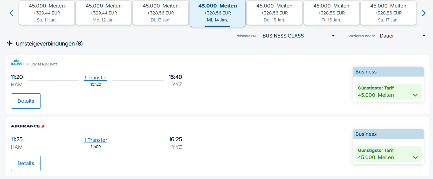
Task: Switch to the Do. 15 Jan. date
Action: click(x=274, y=13)
